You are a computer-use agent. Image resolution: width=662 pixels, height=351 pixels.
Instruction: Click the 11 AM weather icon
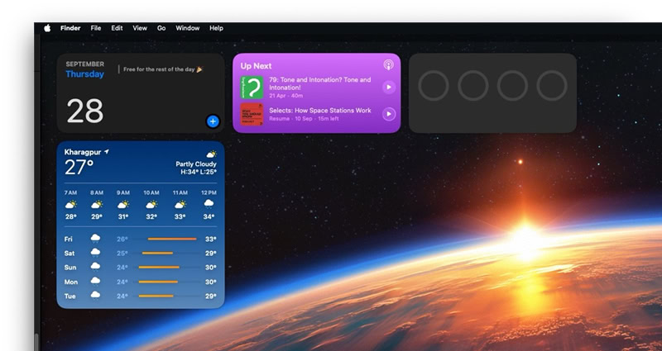(x=180, y=205)
